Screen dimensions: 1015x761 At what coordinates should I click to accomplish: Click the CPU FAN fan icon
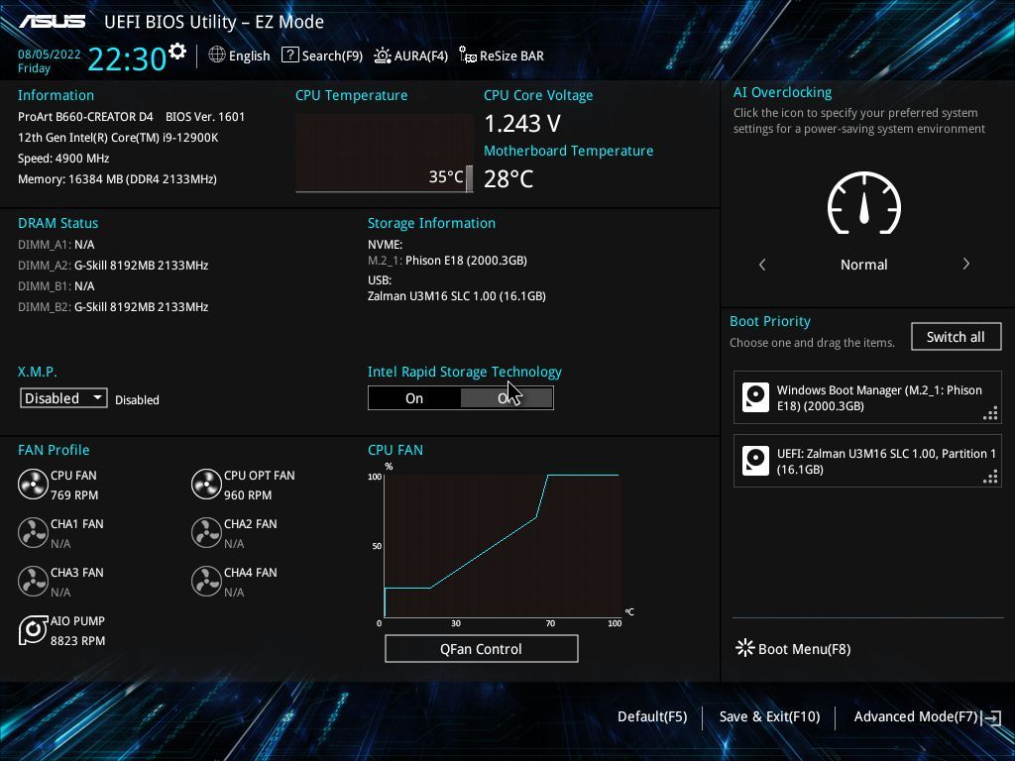coord(33,484)
